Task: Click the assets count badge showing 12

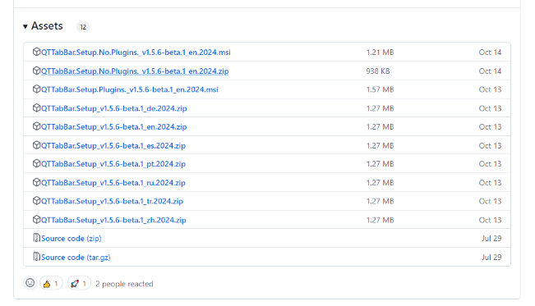Action: (x=83, y=27)
